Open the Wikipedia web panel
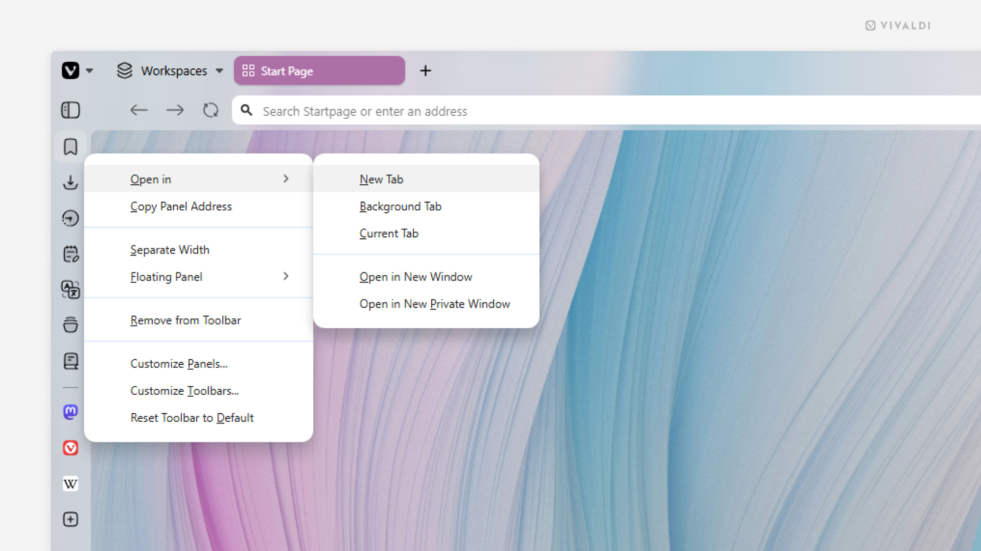Image resolution: width=981 pixels, height=551 pixels. (x=71, y=484)
